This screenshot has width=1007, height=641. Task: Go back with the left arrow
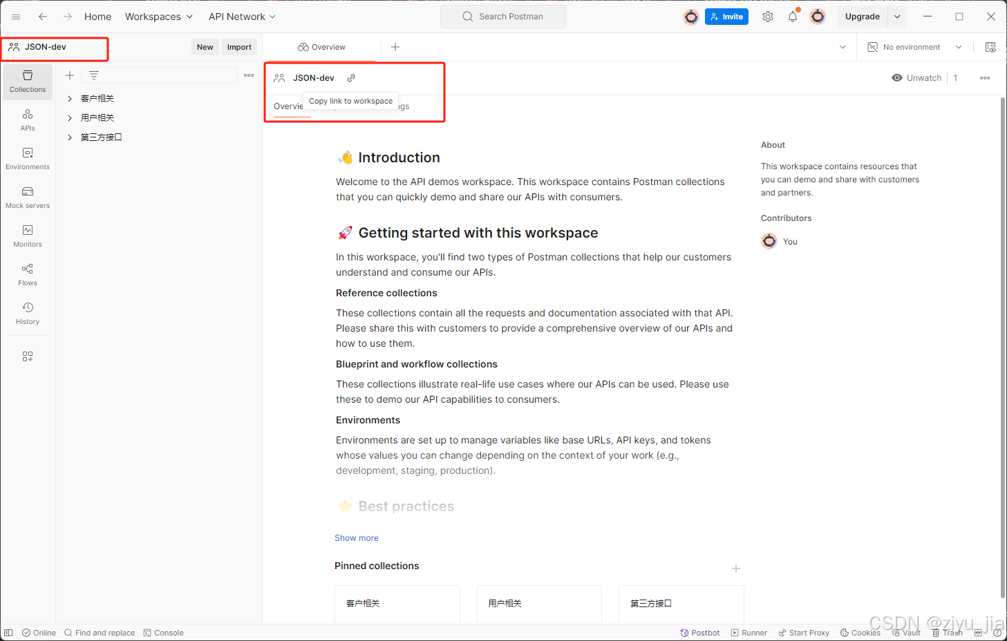(x=43, y=17)
